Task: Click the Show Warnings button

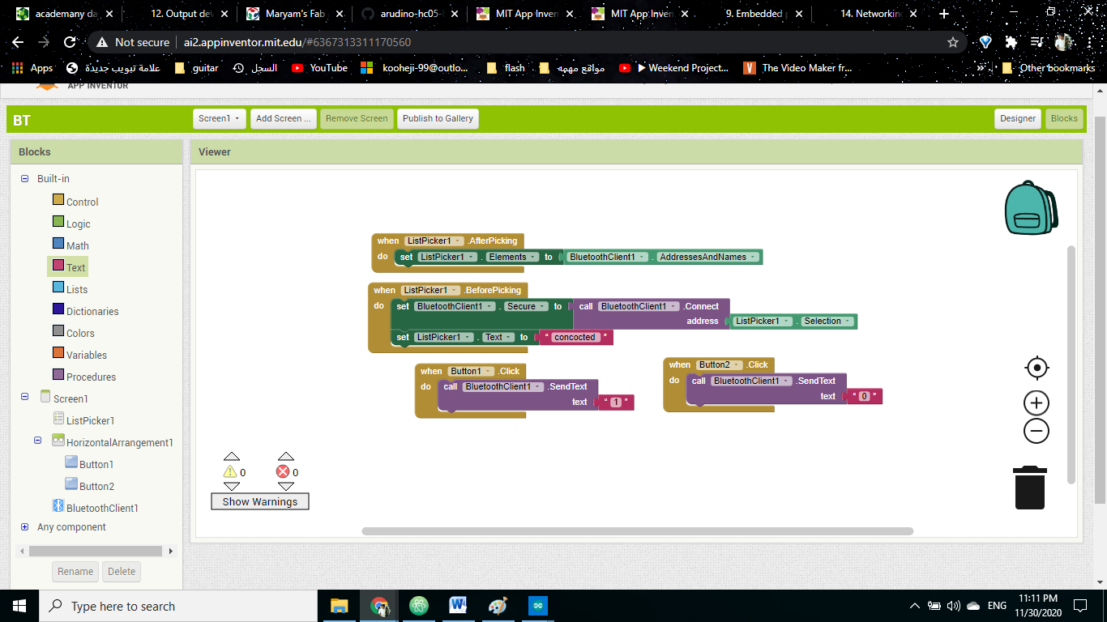Action: (260, 501)
